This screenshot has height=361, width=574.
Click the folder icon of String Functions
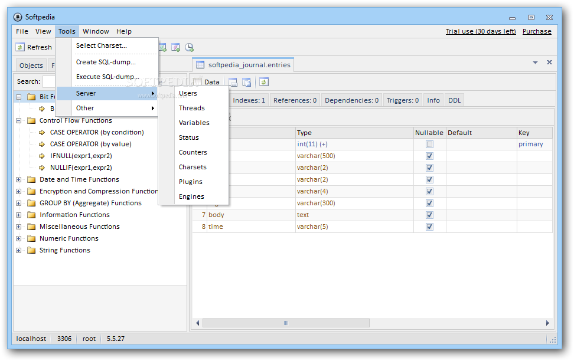(x=31, y=250)
